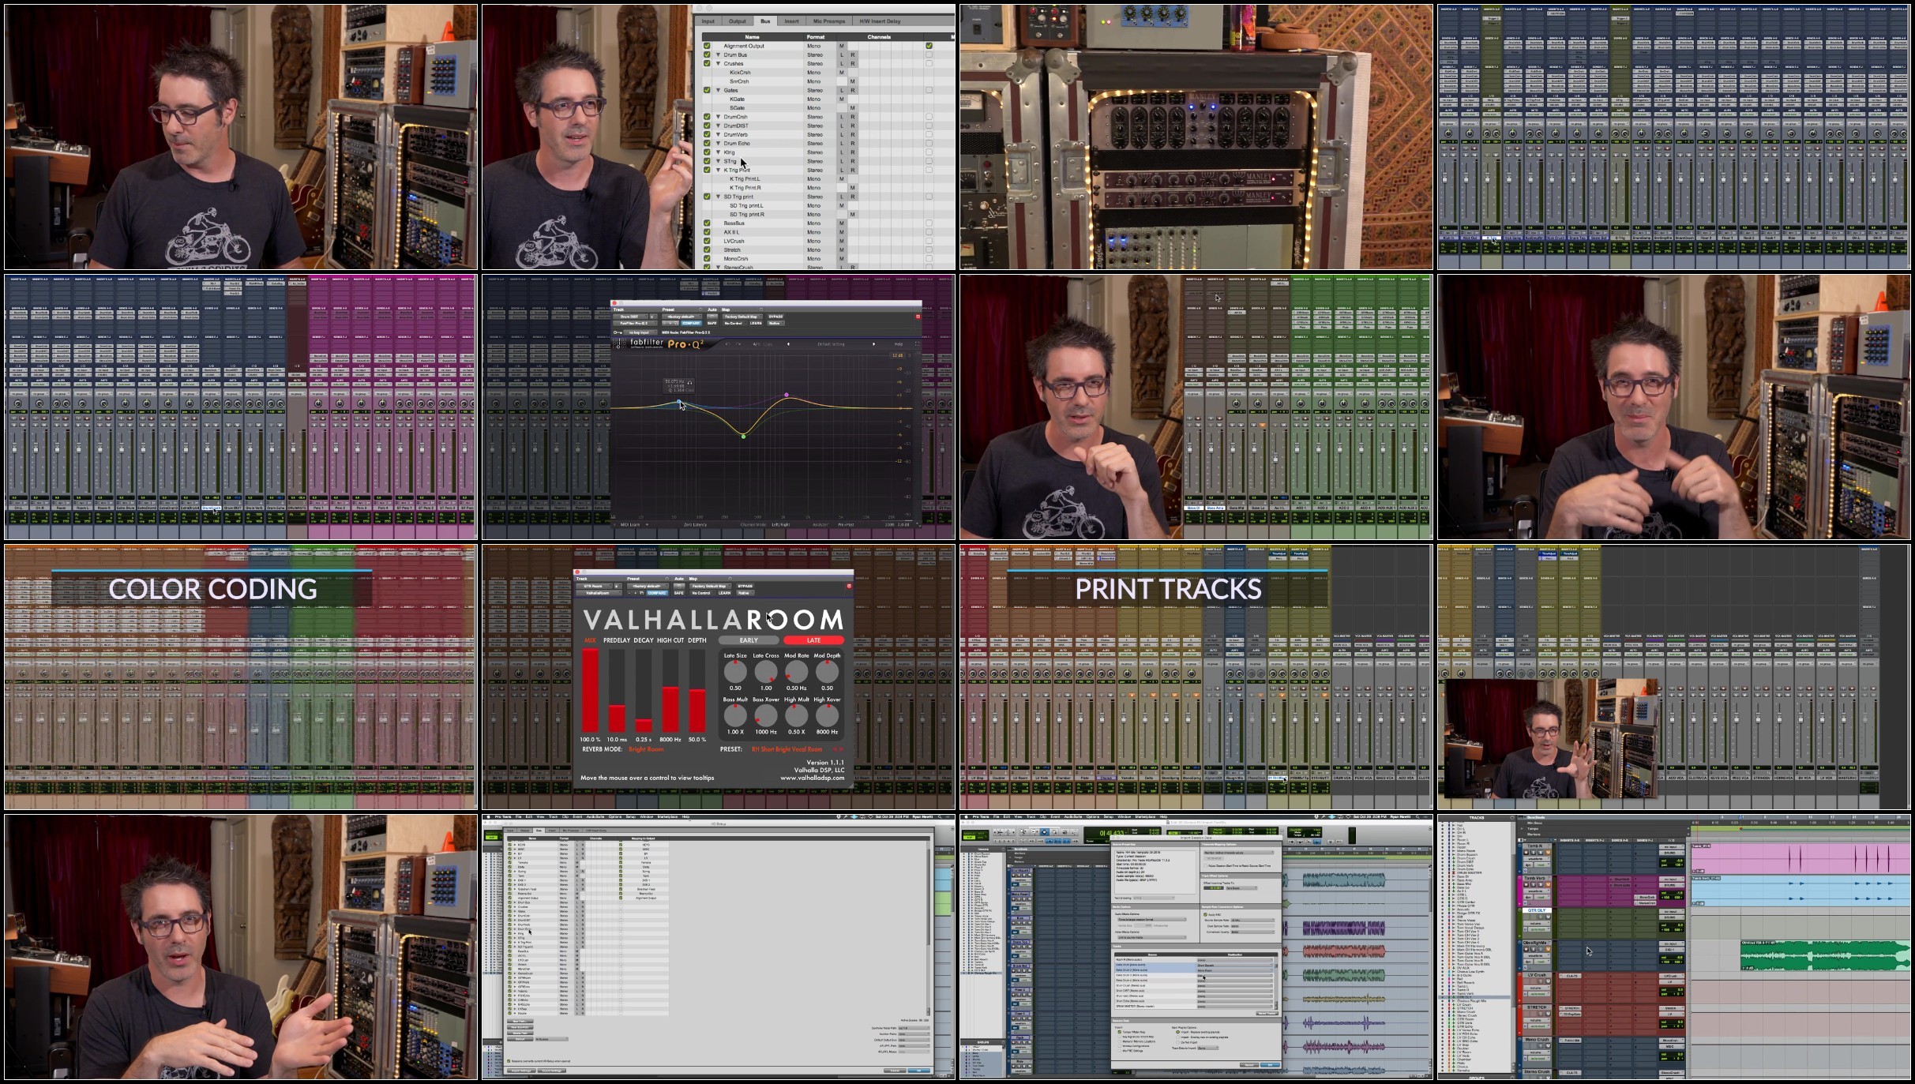Open the Mic Preamps tab

[x=829, y=21]
